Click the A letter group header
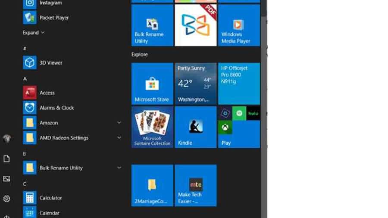 (25, 78)
